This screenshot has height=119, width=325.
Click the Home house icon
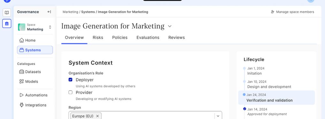point(22,40)
